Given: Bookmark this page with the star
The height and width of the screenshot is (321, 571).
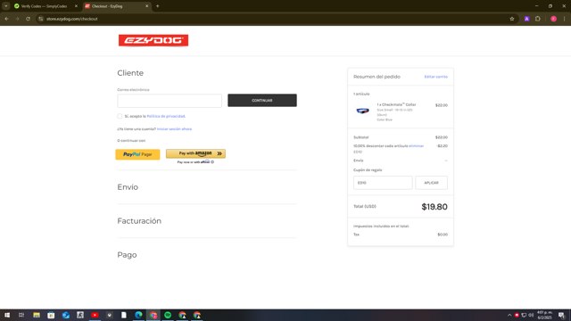Looking at the screenshot, I should click(x=511, y=19).
